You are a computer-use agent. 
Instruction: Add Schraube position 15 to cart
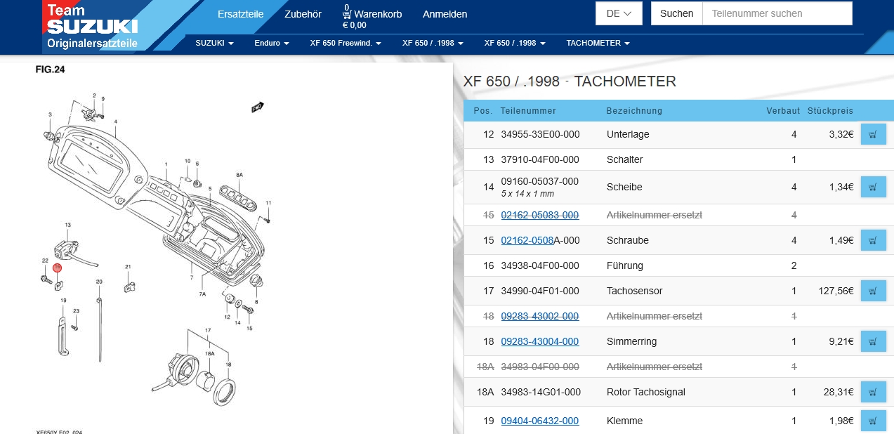coord(873,240)
